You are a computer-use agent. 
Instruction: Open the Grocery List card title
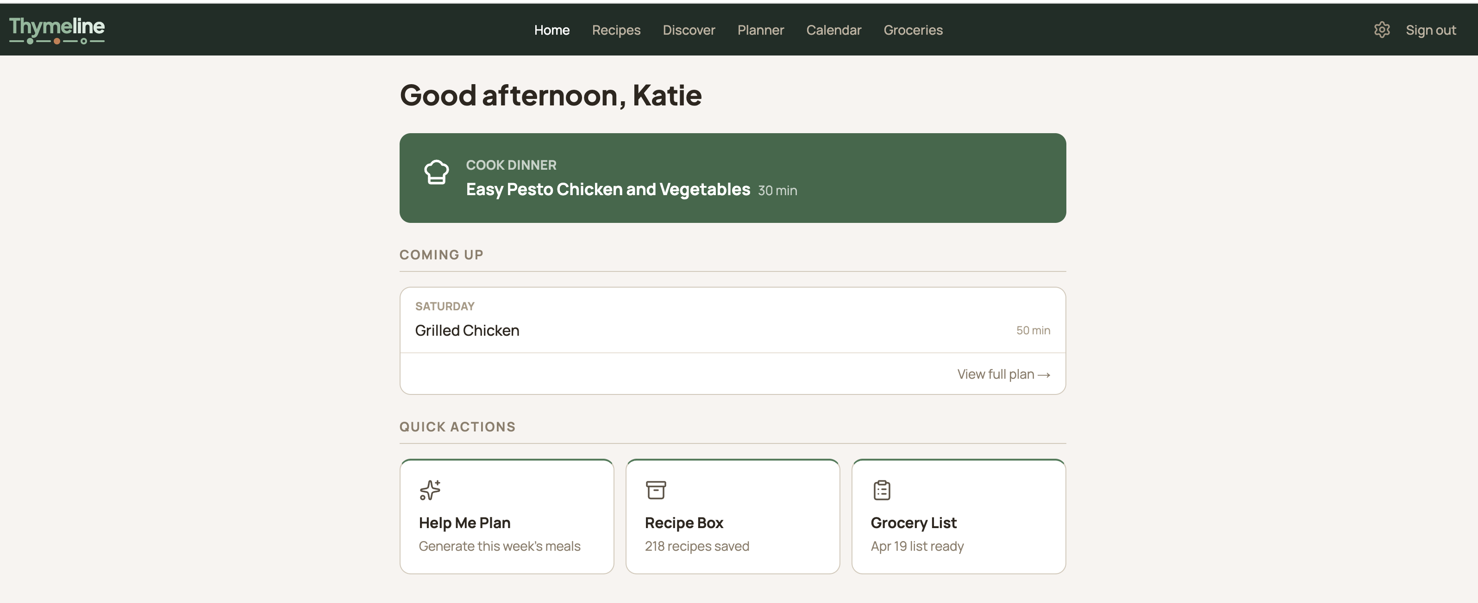click(914, 523)
